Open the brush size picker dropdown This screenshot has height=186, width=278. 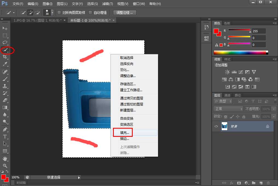(52, 13)
